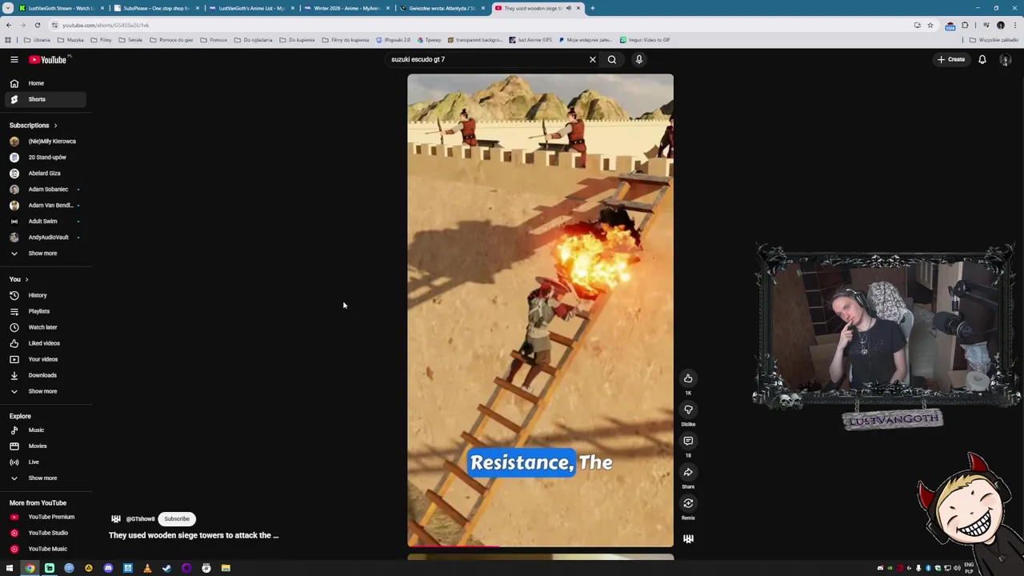Pause the Short video player
The height and width of the screenshot is (576, 1024).
tap(540, 310)
